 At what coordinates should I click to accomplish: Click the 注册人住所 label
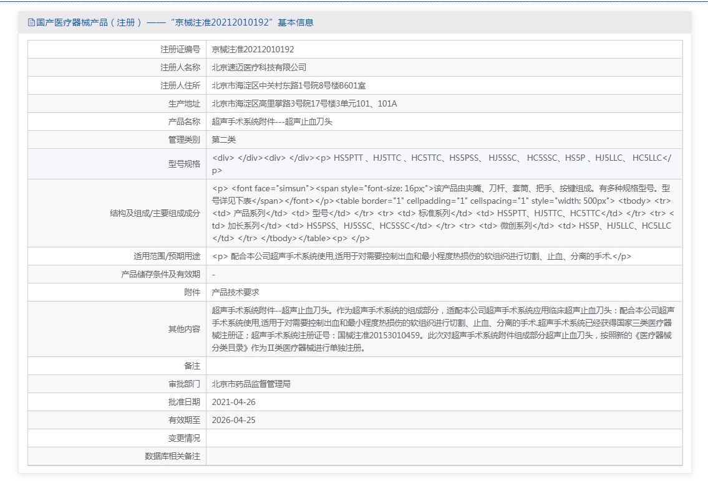180,85
